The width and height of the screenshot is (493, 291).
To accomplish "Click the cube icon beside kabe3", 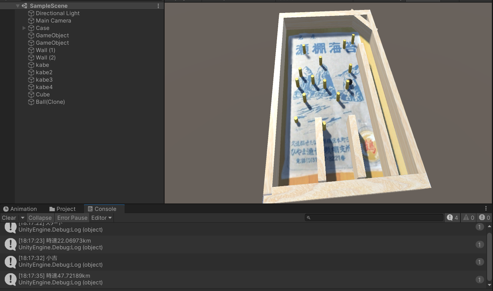I will pos(31,80).
